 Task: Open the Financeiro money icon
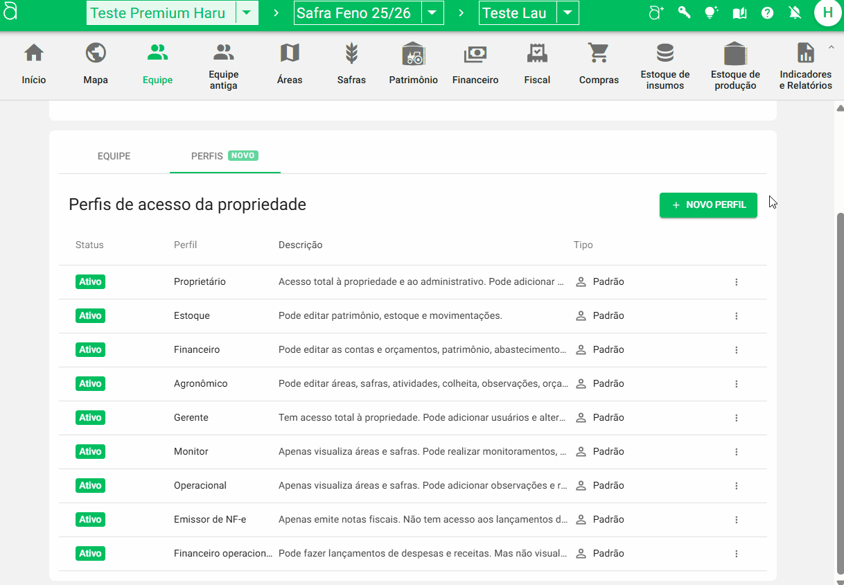click(x=475, y=53)
